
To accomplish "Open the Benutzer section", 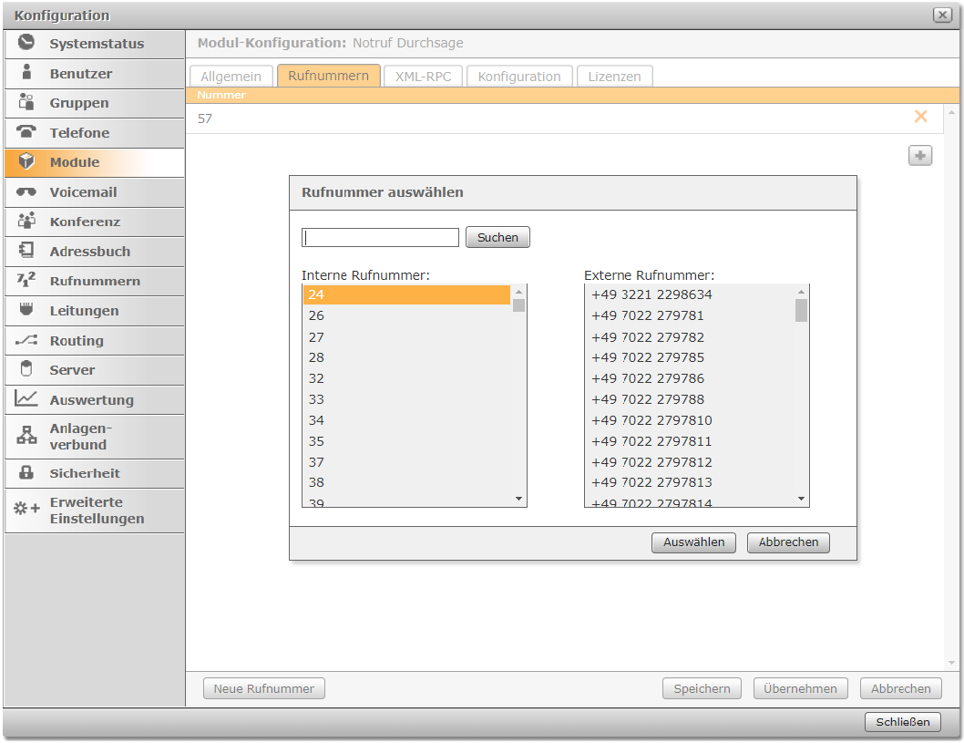I will (95, 74).
